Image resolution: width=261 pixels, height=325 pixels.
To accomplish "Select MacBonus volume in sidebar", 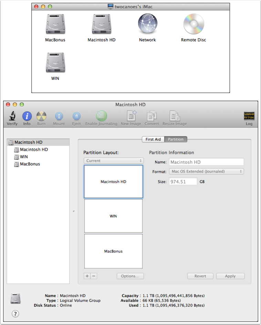I will pos(38,164).
